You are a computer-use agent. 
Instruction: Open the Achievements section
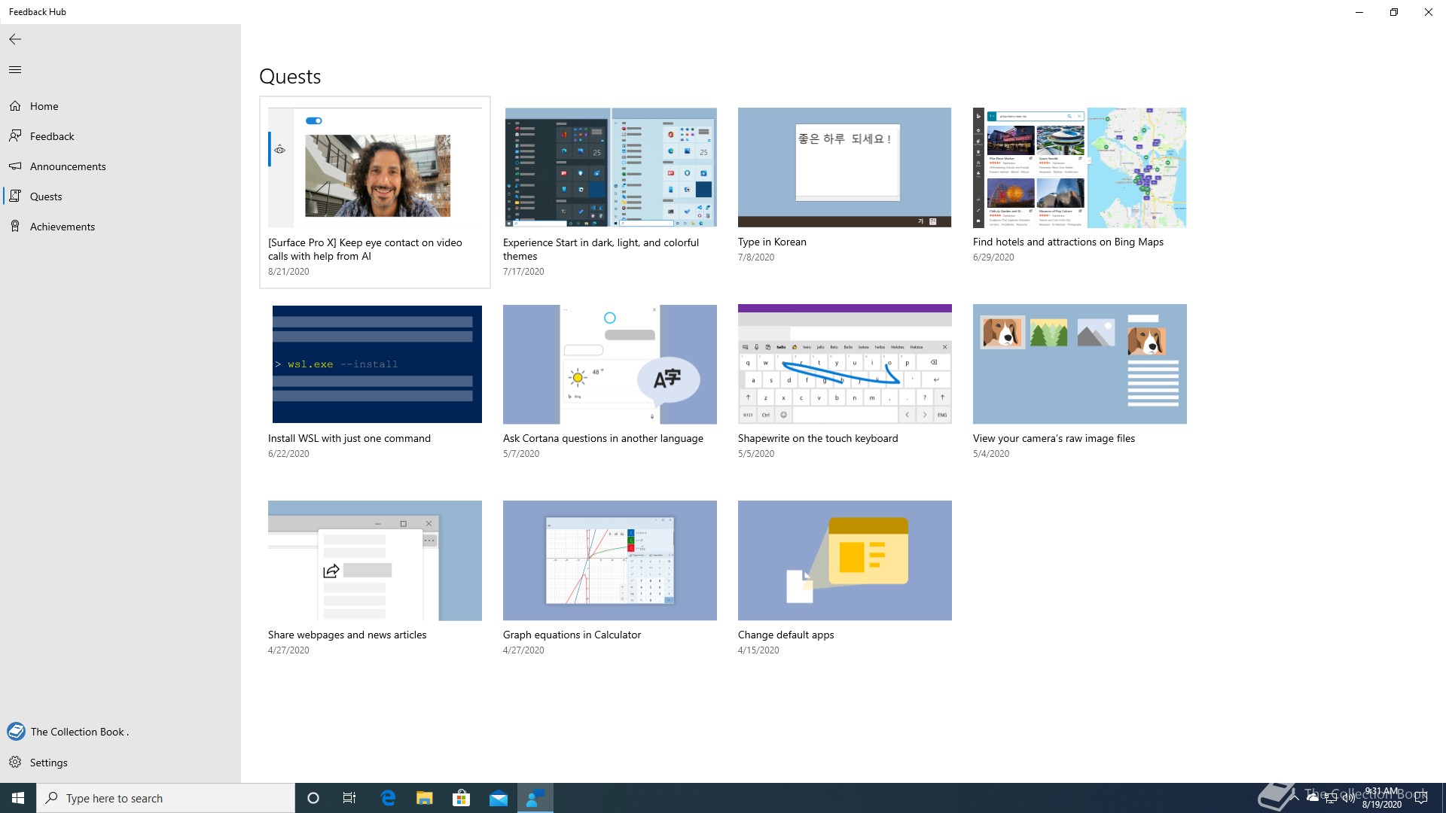pos(120,227)
